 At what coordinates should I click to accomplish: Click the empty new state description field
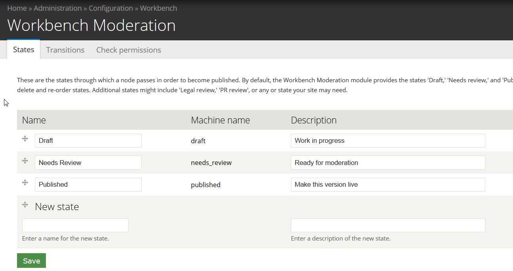point(388,225)
